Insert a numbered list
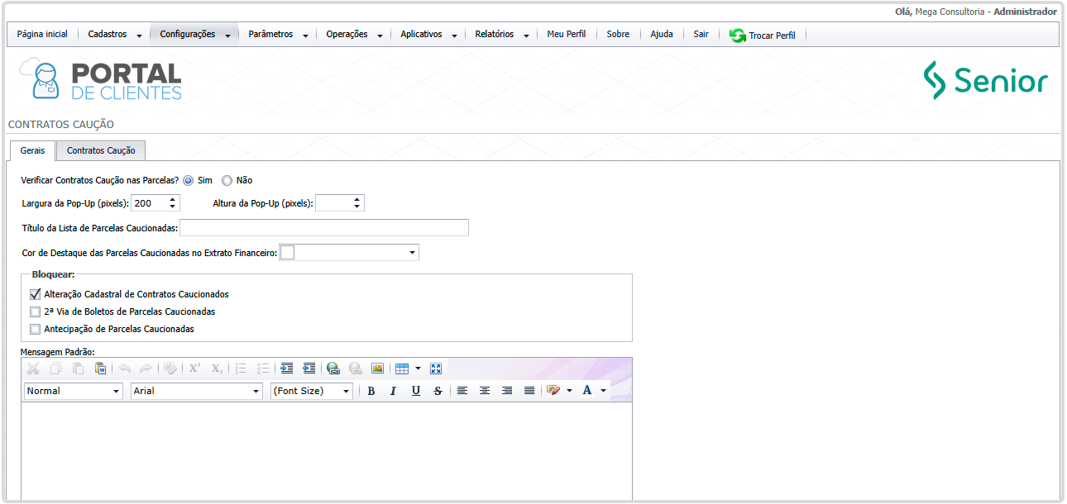This screenshot has height=504, width=1067. (x=242, y=368)
